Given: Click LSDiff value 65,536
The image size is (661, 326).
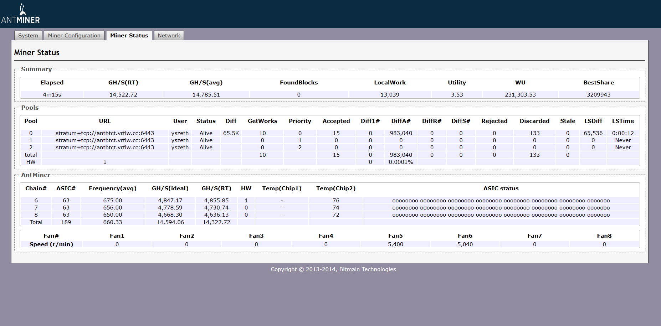Looking at the screenshot, I should (x=593, y=133).
